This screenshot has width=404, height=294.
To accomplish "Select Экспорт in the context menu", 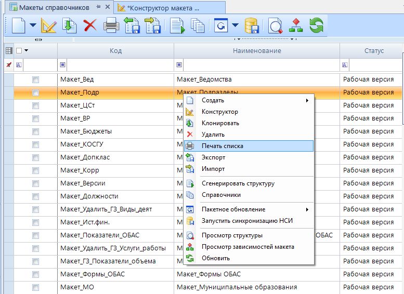I will click(x=213, y=157).
